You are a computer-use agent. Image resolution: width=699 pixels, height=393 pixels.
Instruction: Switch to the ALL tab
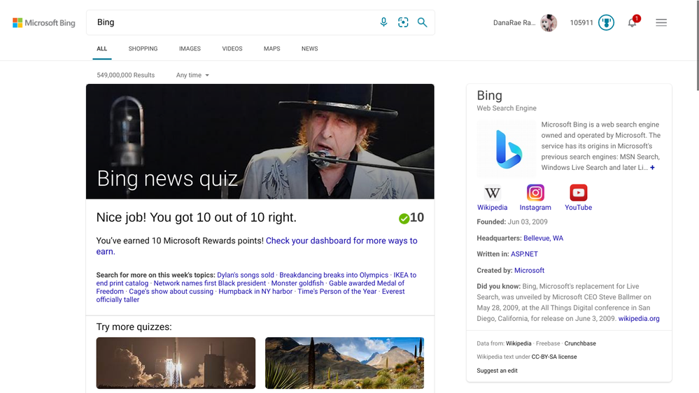[102, 48]
